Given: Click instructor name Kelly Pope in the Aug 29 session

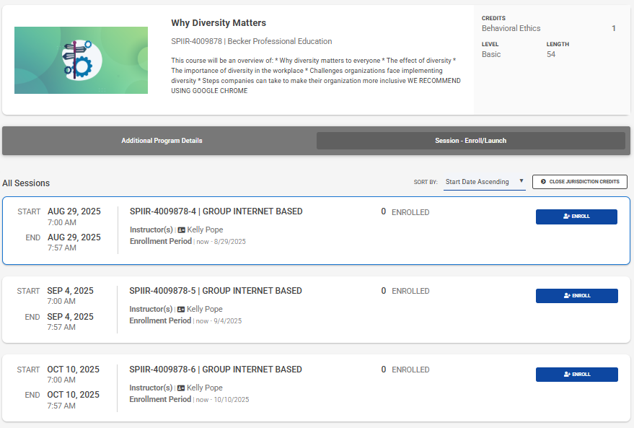Looking at the screenshot, I should point(205,230).
